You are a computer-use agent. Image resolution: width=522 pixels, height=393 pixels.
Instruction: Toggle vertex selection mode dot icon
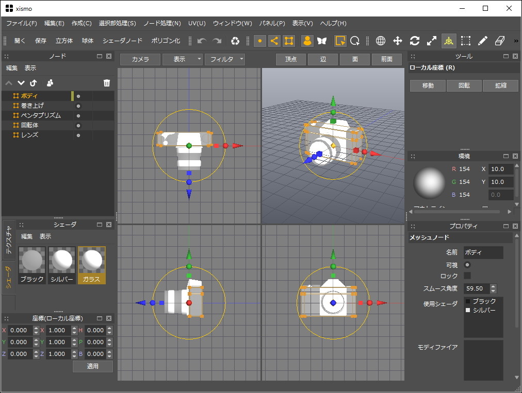(260, 41)
